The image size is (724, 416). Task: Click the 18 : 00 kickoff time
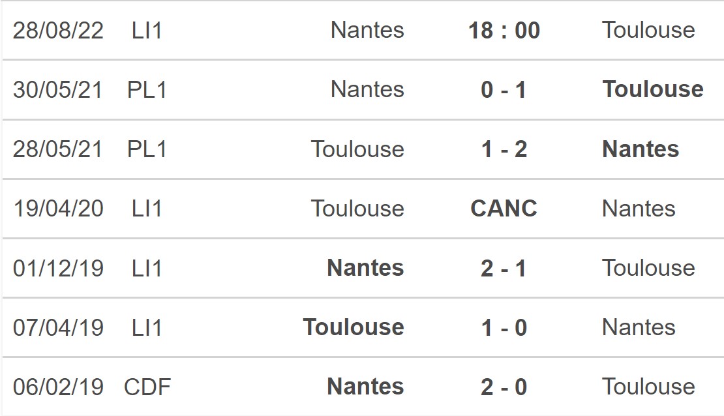coord(504,31)
